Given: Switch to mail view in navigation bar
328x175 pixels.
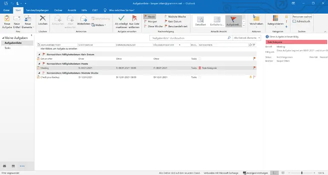Looking at the screenshot, I should [x=5, y=166].
